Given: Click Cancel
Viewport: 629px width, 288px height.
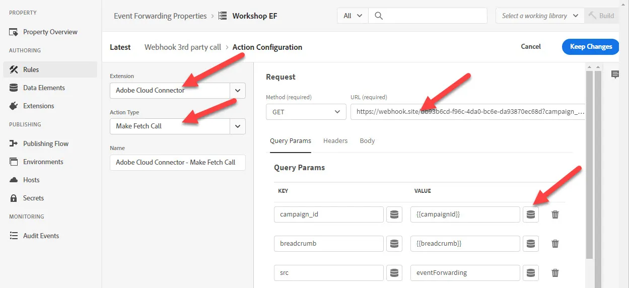Looking at the screenshot, I should [x=531, y=46].
